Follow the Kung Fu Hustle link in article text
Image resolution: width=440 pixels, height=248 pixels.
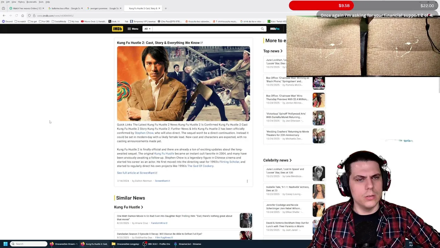164,154
